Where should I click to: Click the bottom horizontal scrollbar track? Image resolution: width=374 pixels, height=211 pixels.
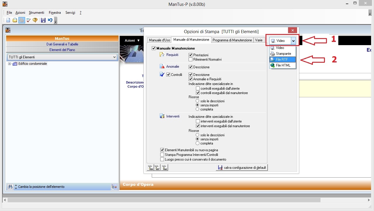(x=187, y=200)
